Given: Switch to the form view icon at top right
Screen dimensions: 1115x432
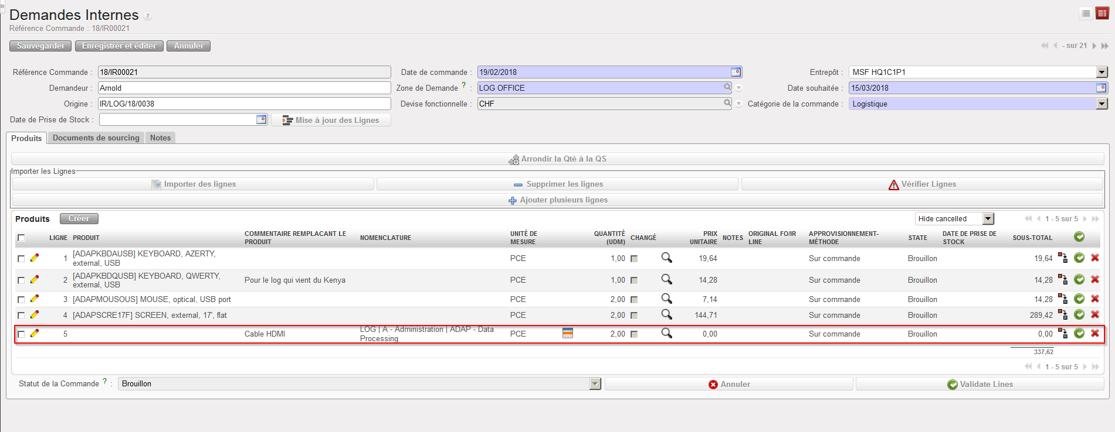Looking at the screenshot, I should [x=1102, y=13].
